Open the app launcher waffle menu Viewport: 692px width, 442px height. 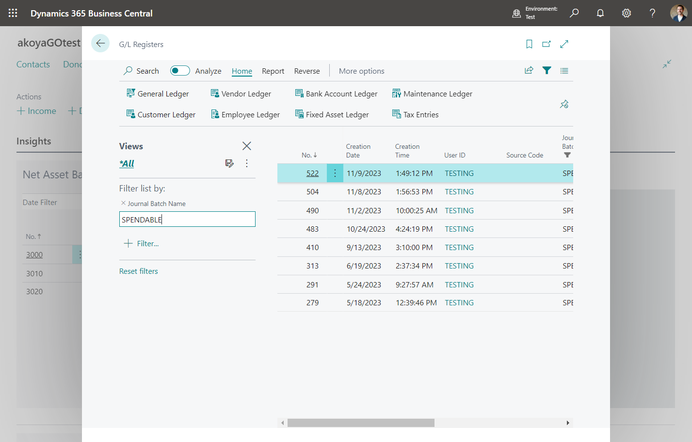coord(13,13)
